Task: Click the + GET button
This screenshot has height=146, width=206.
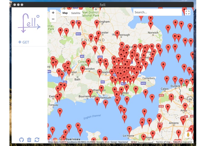Action: pyautogui.click(x=24, y=42)
